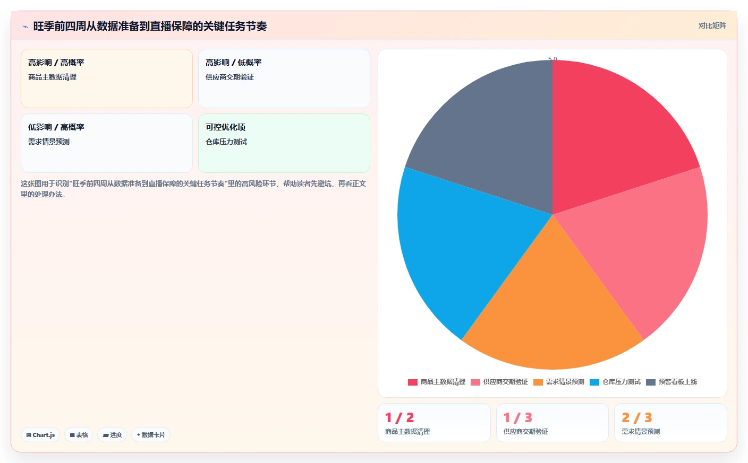The width and height of the screenshot is (748, 463).
Task: Toggle 仓库压力测试 blue legend swatch
Action: coord(594,382)
